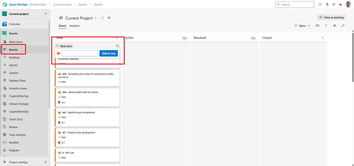Click the help question mark icon
Viewport: 354px width, 166px height.
click(x=334, y=4)
